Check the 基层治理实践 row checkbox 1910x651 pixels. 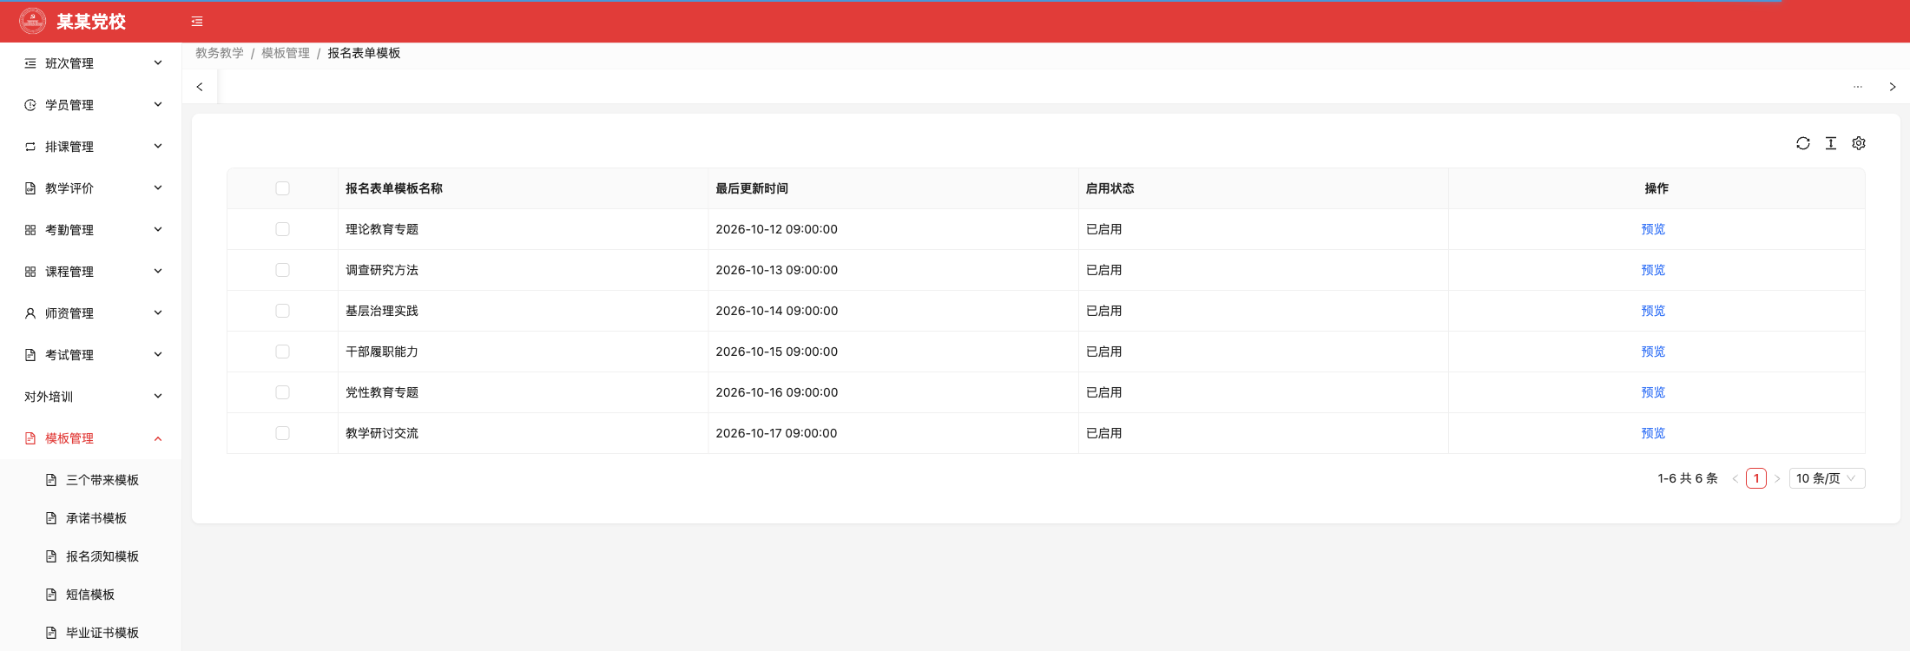[x=282, y=311]
